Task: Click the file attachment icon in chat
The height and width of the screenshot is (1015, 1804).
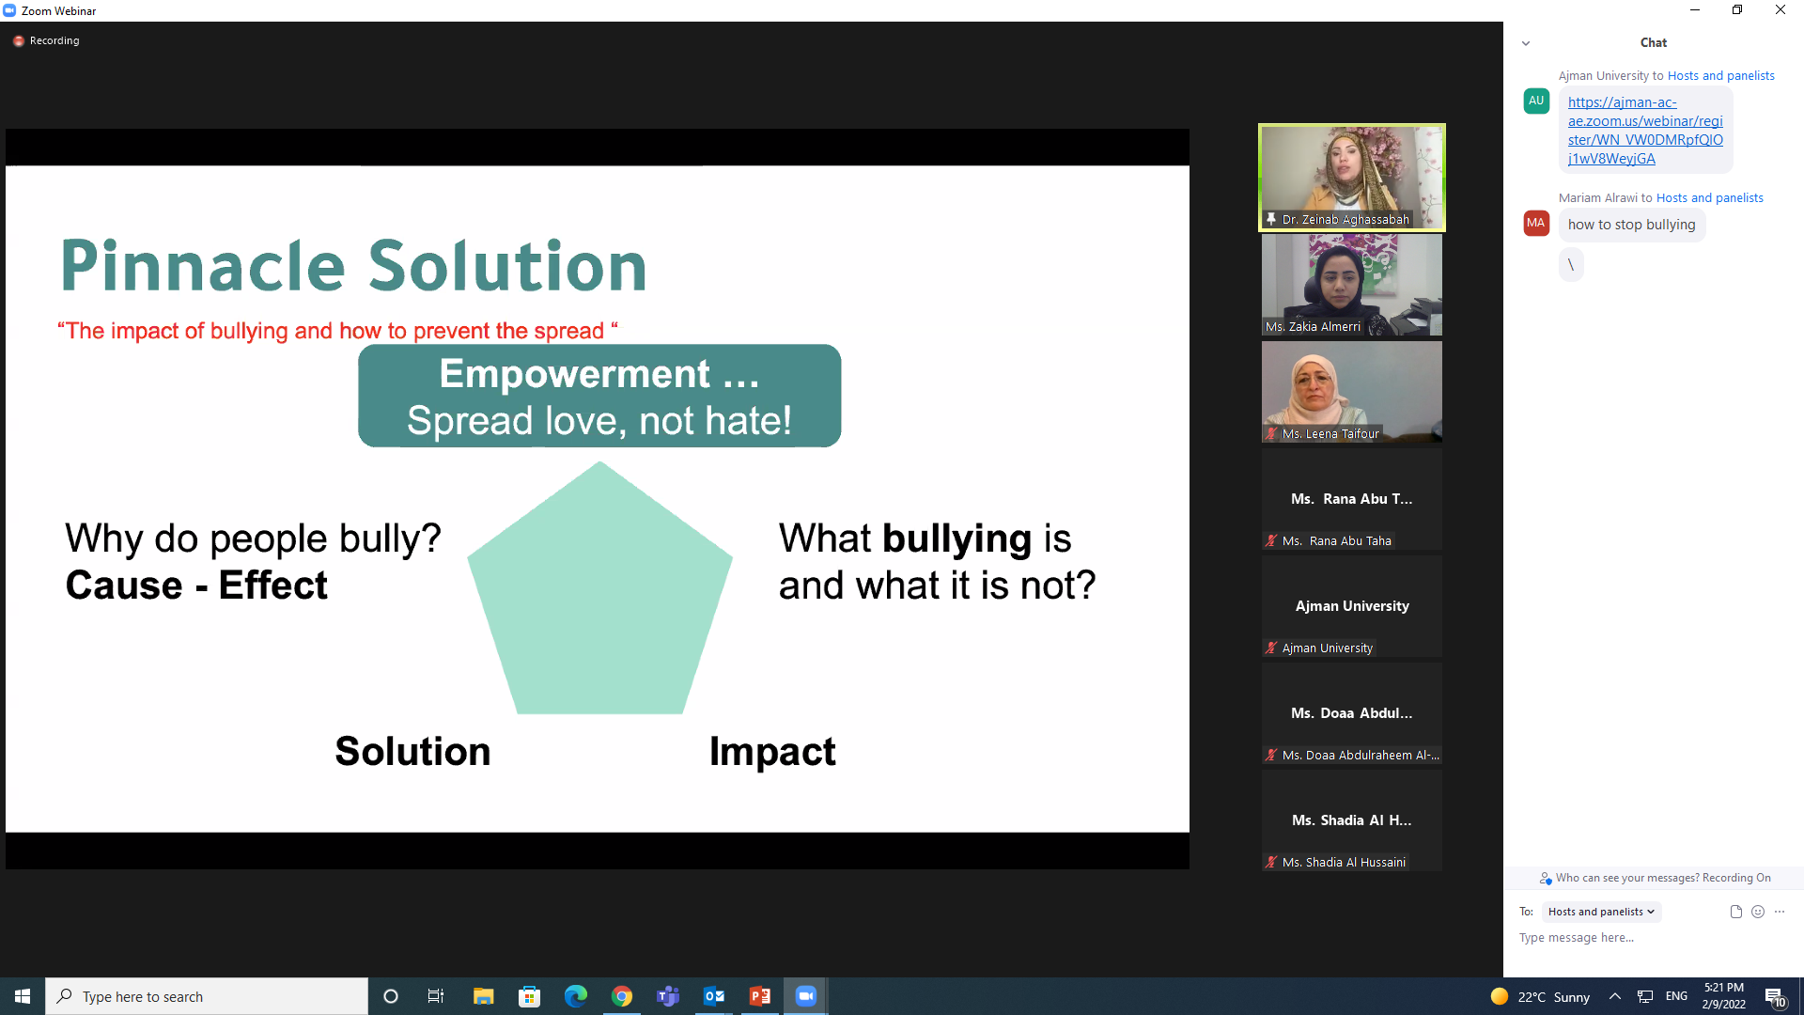Action: pos(1735,912)
